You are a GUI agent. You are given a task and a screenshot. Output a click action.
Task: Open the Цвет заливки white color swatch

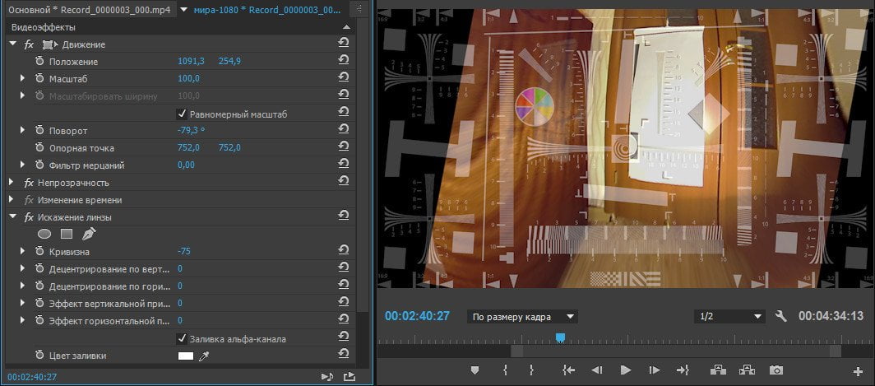185,356
